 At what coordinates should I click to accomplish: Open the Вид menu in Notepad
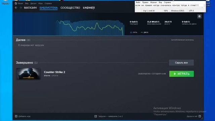[160, 2]
